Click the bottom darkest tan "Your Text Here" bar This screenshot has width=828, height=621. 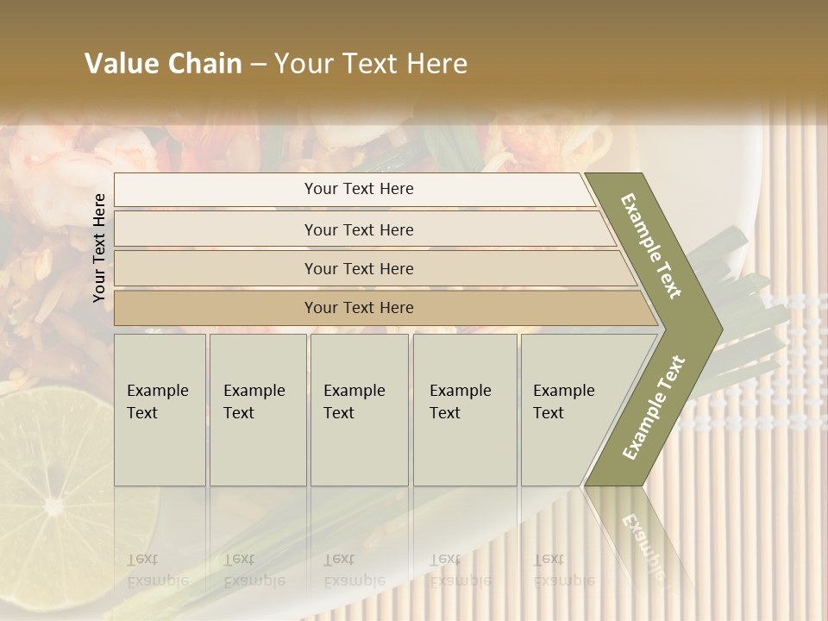358,308
